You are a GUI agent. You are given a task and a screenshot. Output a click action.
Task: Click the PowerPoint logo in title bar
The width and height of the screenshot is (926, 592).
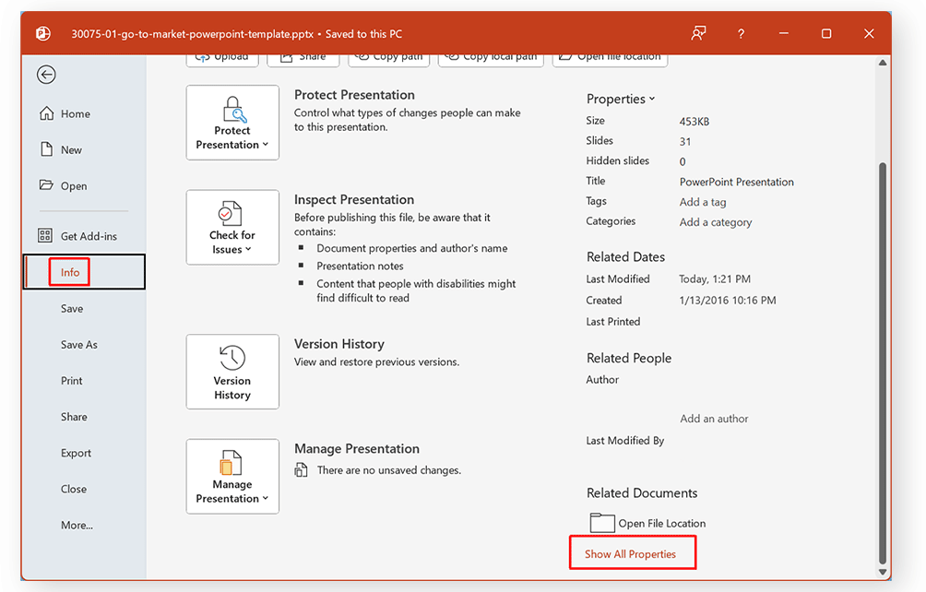pos(43,34)
